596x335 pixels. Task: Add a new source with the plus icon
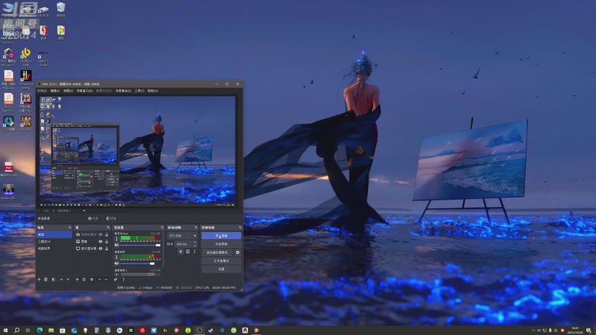point(77,280)
